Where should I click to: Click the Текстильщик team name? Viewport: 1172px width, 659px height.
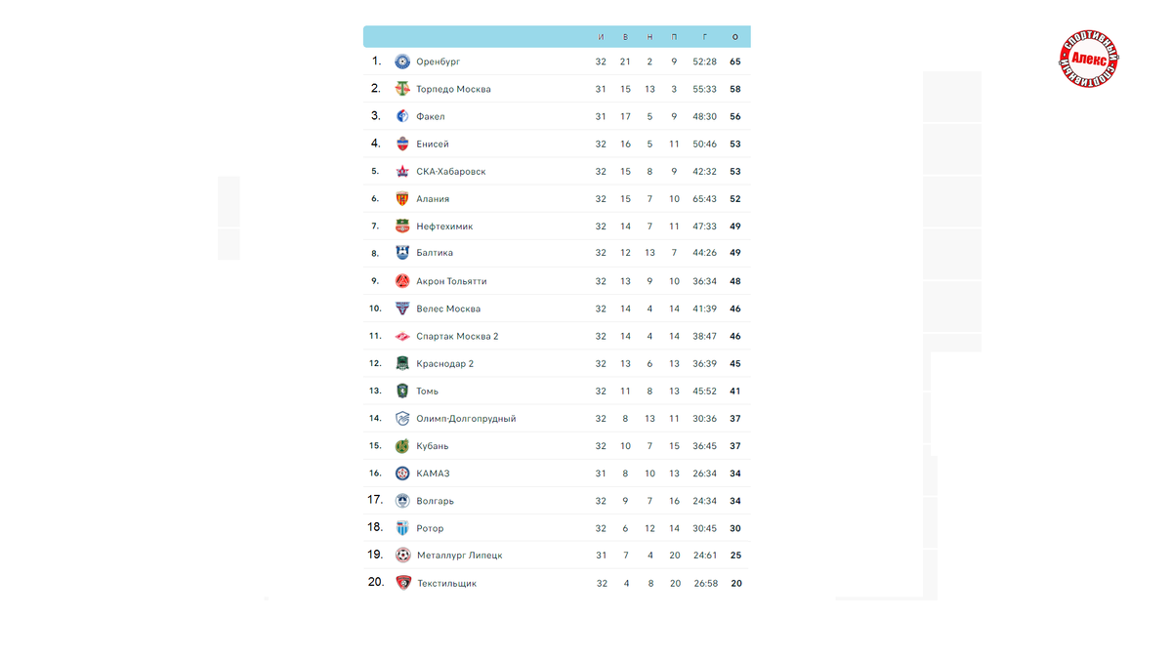446,584
